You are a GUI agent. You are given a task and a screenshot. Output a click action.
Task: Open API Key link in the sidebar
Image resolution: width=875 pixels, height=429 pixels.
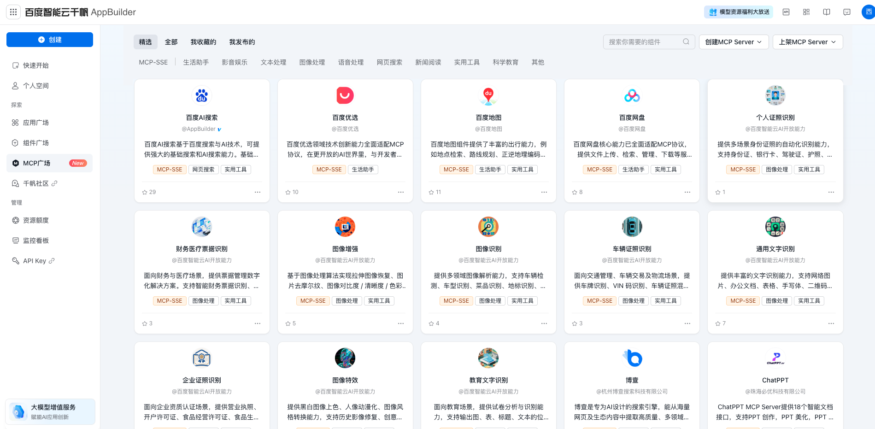[x=50, y=261]
